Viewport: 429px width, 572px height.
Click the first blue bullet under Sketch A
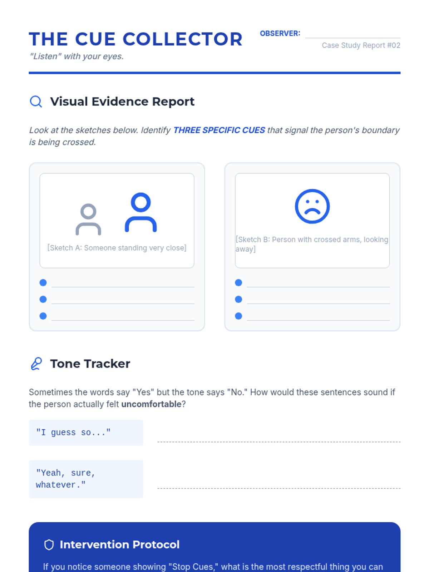pos(43,283)
